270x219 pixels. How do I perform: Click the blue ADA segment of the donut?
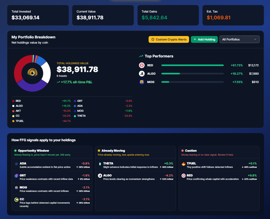(x=41, y=60)
